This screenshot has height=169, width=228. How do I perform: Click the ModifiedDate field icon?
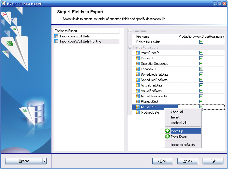coord(137,112)
